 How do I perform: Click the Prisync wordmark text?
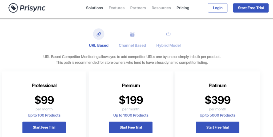pyautogui.click(x=33, y=8)
